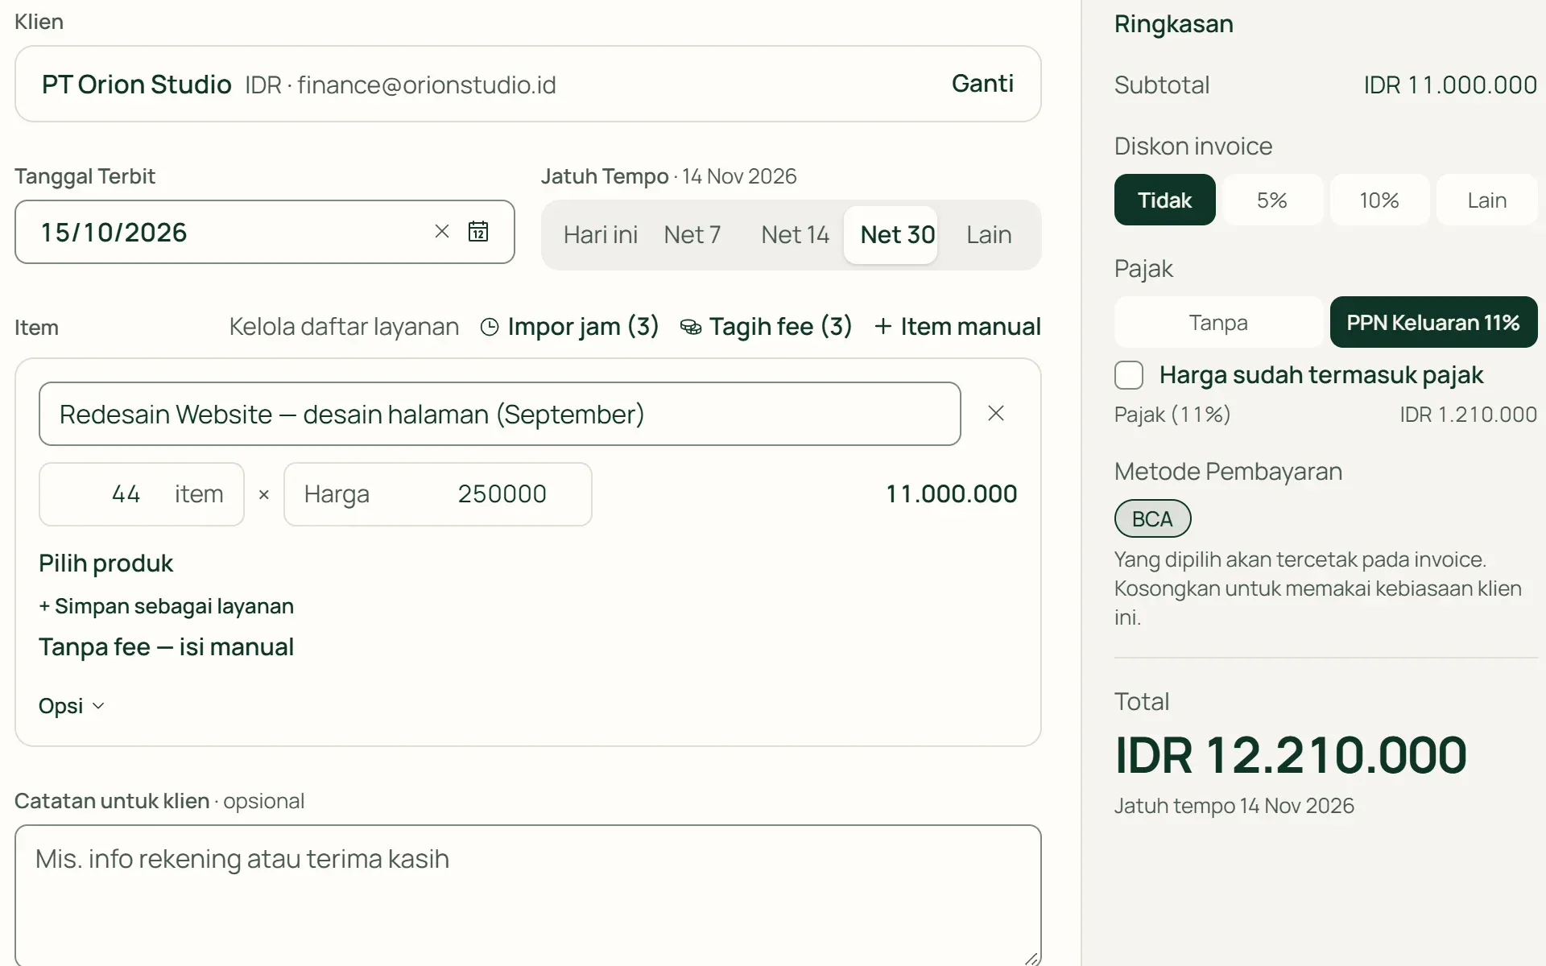Clear the issue date with the X icon
1546x966 pixels.
pos(441,232)
